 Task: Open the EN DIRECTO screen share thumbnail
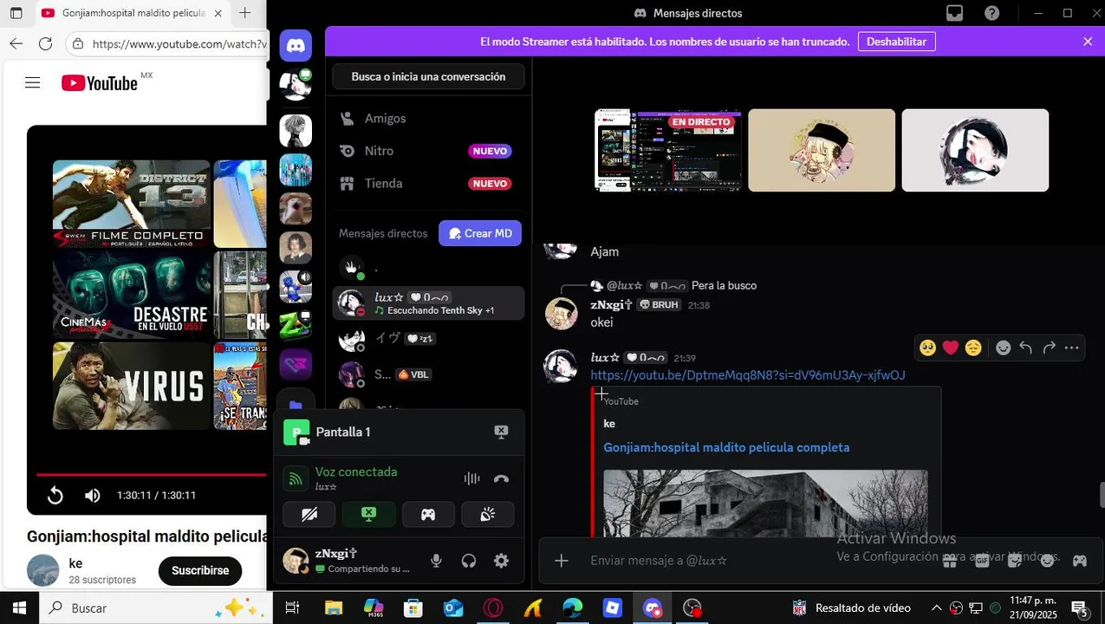point(667,150)
